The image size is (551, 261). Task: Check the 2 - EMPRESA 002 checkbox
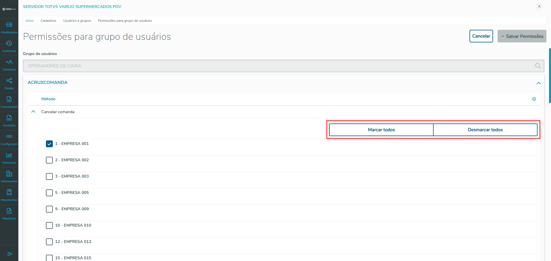point(49,160)
